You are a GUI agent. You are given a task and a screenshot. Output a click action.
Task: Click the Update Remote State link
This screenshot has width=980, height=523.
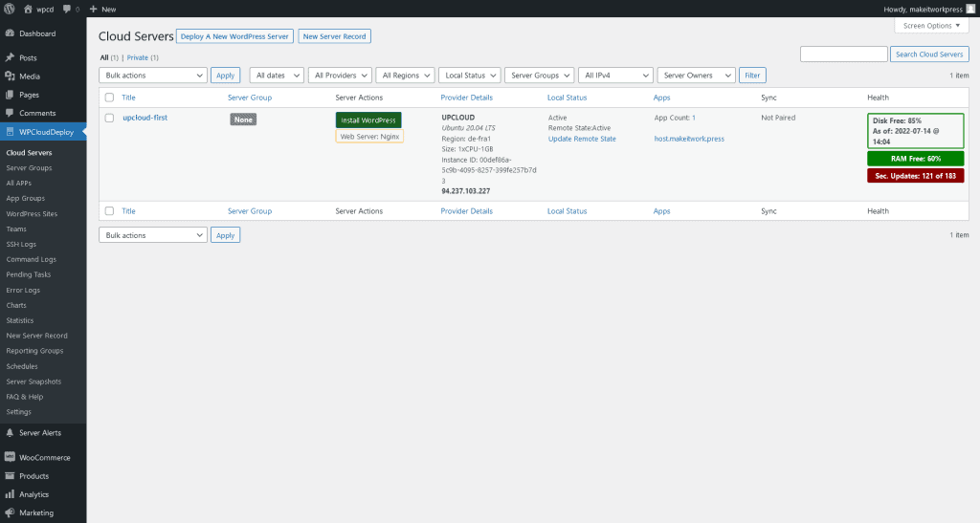pyautogui.click(x=582, y=139)
